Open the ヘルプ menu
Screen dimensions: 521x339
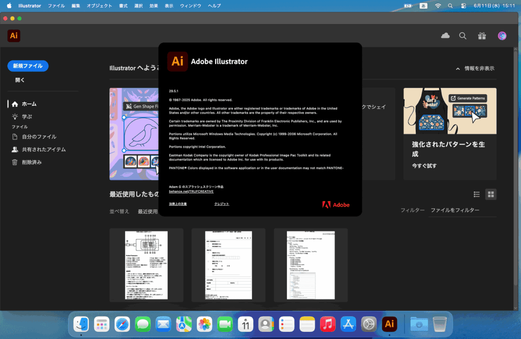coord(214,6)
